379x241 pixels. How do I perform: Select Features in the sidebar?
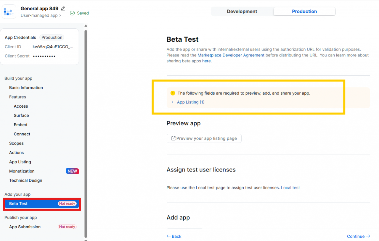(x=17, y=97)
